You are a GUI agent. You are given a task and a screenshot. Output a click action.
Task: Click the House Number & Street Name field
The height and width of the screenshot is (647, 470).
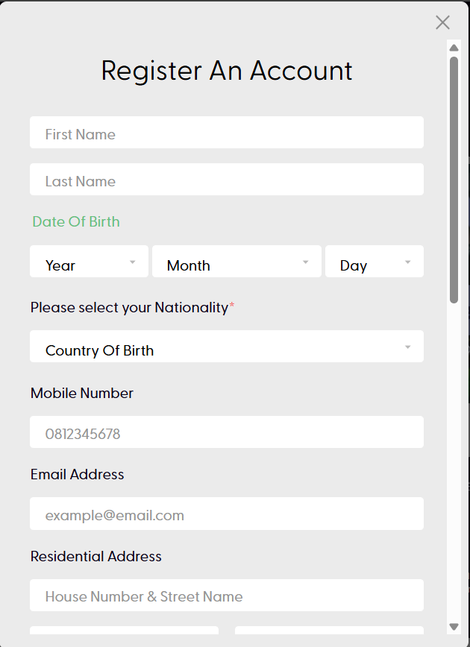[226, 596]
